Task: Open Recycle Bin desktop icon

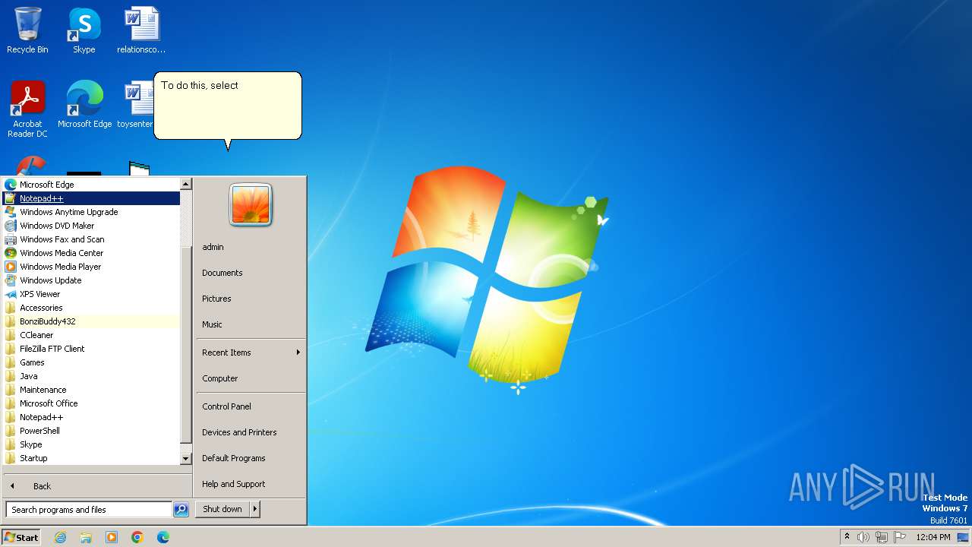Action: (x=27, y=30)
